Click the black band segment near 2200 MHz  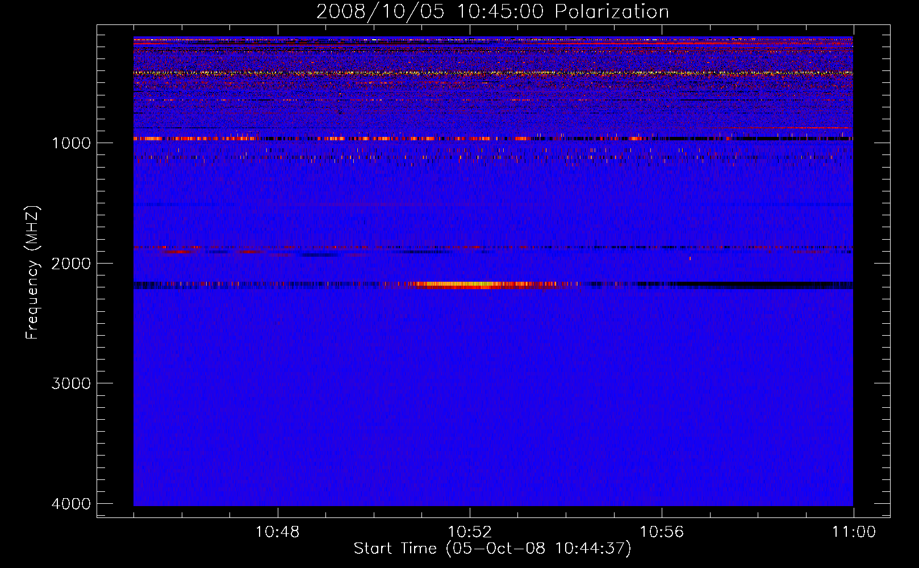tap(761, 285)
